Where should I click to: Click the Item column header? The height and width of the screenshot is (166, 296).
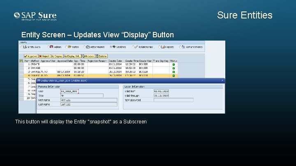point(27,61)
